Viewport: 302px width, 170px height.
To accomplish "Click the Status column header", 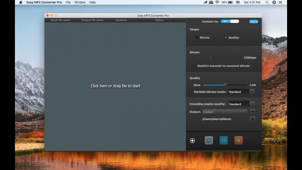I will [x=159, y=20].
